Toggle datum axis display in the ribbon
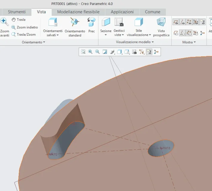212x191 pixels. coord(182,22)
